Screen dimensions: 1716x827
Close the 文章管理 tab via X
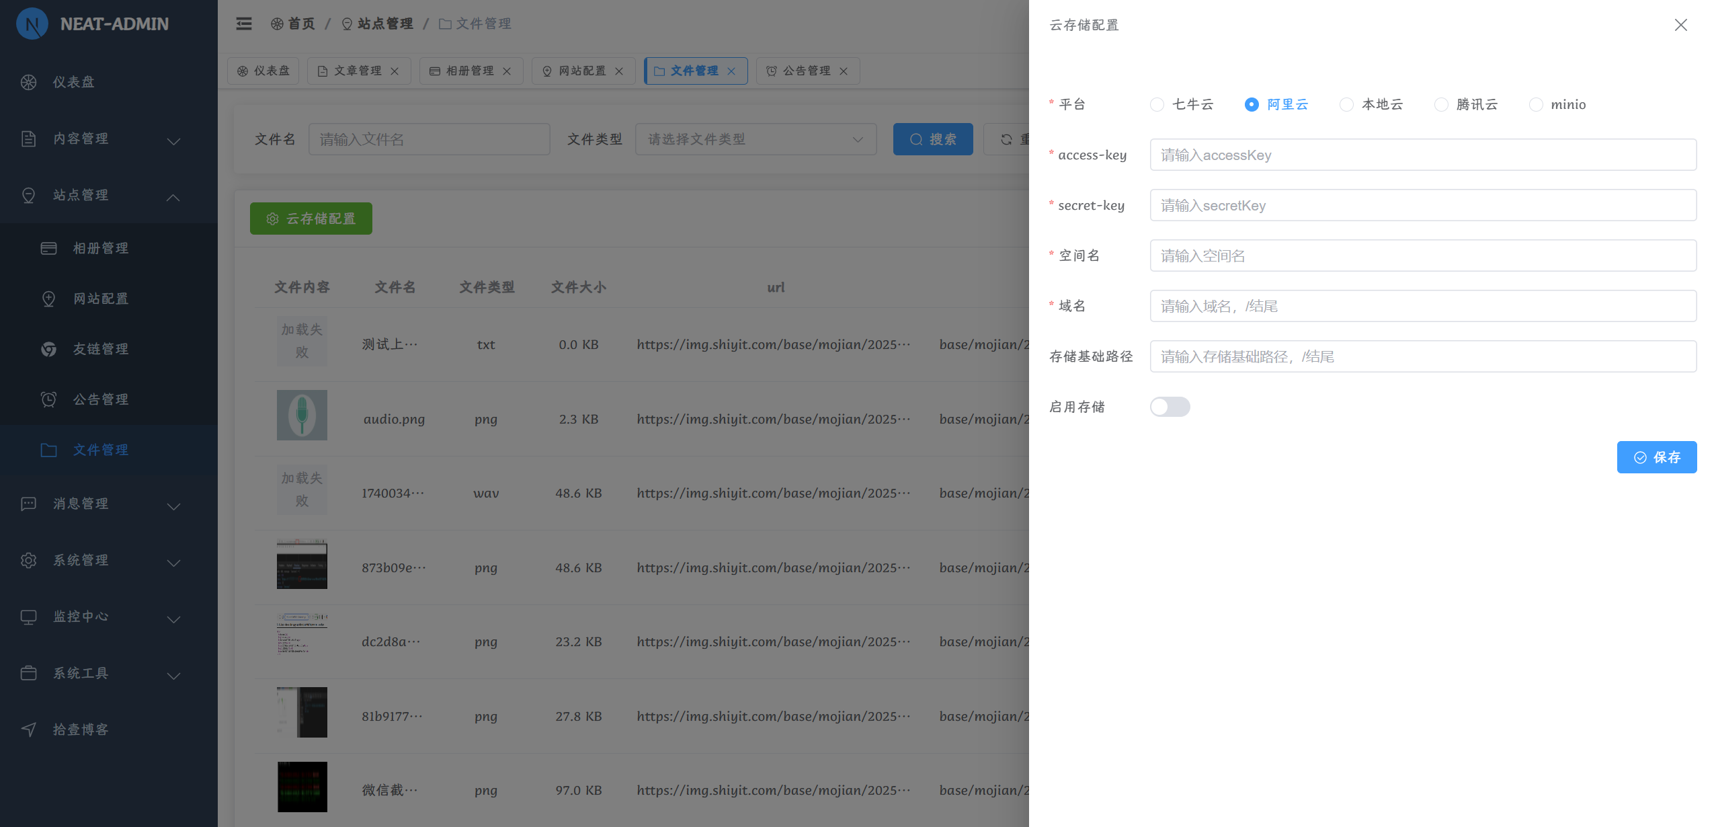pos(395,71)
